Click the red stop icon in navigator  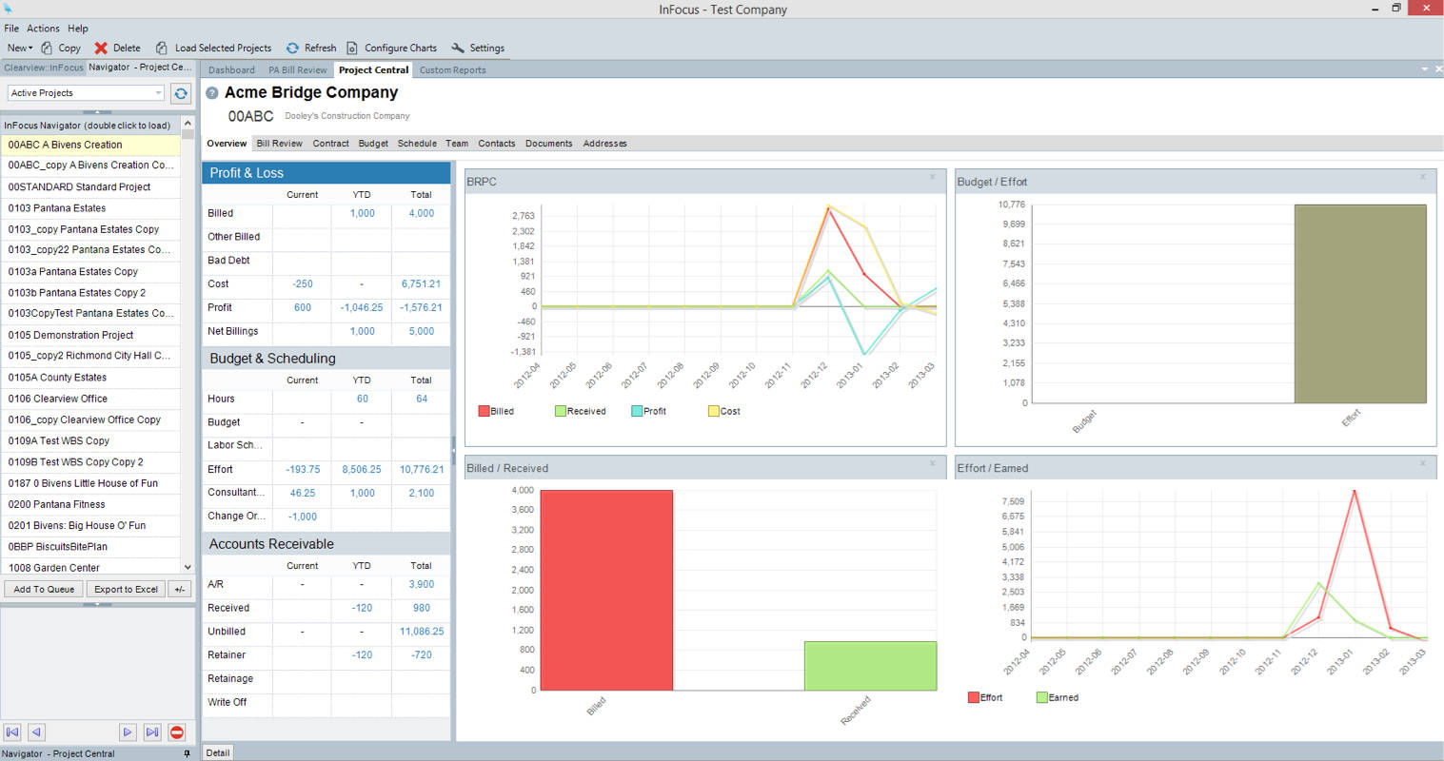[x=177, y=732]
